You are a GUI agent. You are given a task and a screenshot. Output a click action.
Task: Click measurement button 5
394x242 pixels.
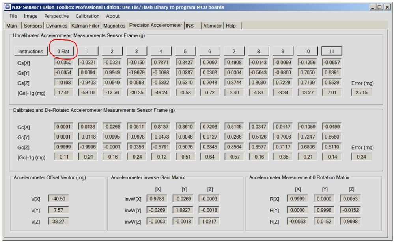point(185,51)
